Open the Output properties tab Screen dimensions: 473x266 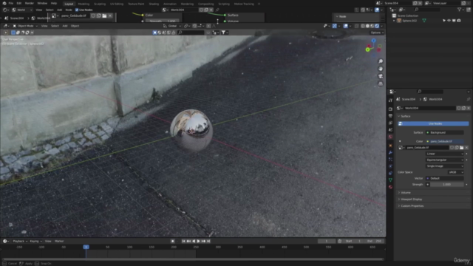(390, 116)
